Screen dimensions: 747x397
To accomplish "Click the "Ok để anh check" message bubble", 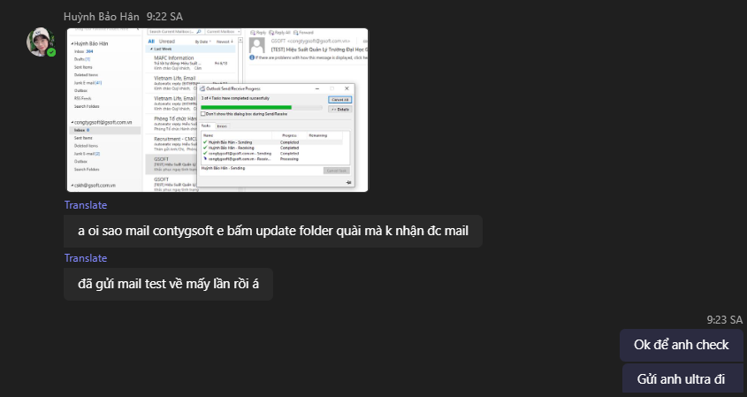I will point(681,344).
